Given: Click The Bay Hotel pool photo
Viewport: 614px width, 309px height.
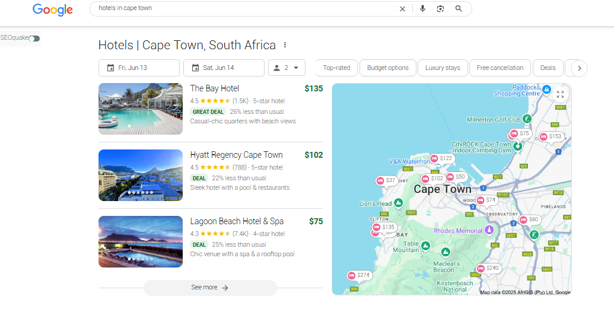Looking at the screenshot, I should (x=141, y=109).
